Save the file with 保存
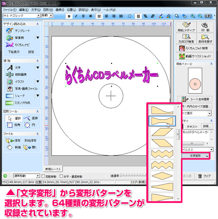 [x=13, y=141]
